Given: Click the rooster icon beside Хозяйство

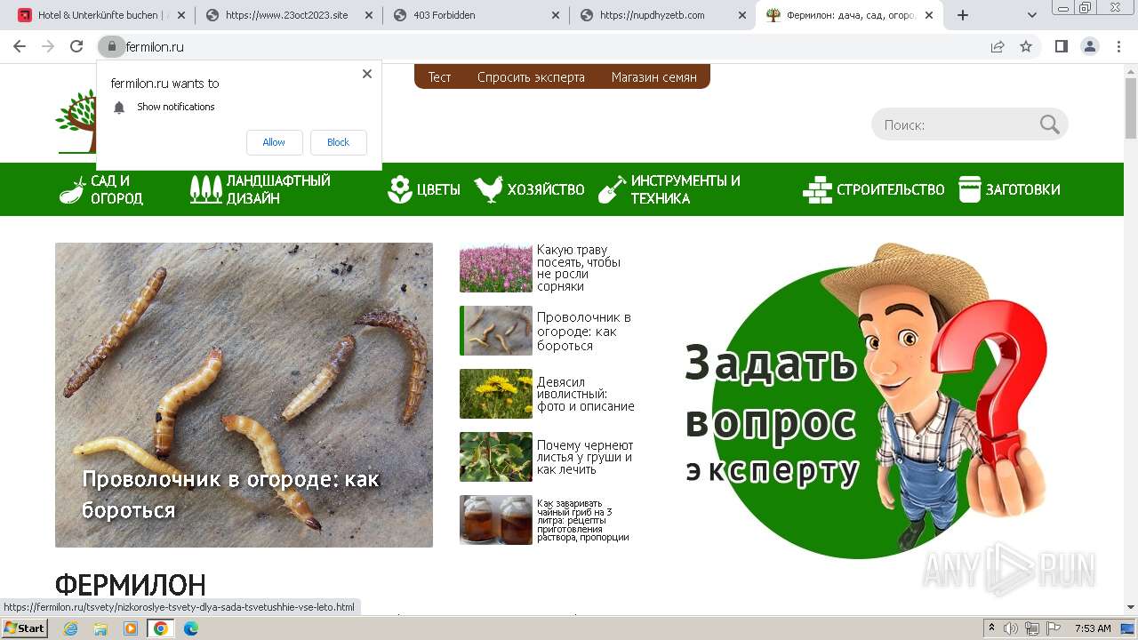Looking at the screenshot, I should [488, 189].
